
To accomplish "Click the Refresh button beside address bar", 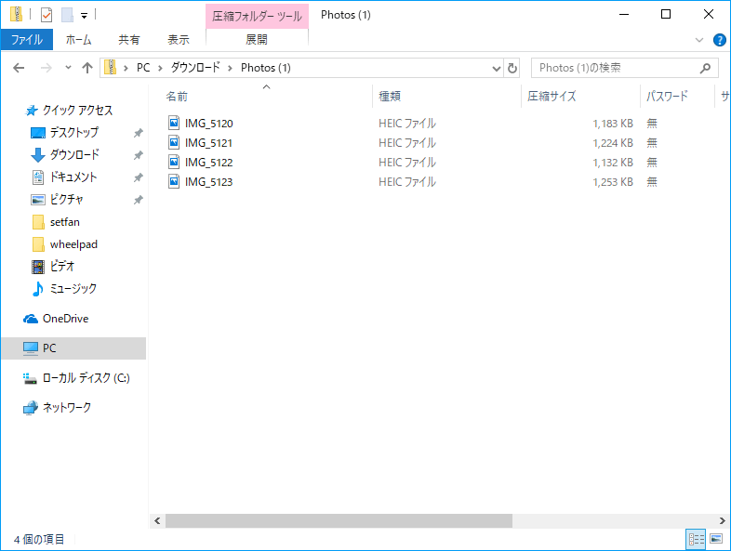I will click(512, 68).
